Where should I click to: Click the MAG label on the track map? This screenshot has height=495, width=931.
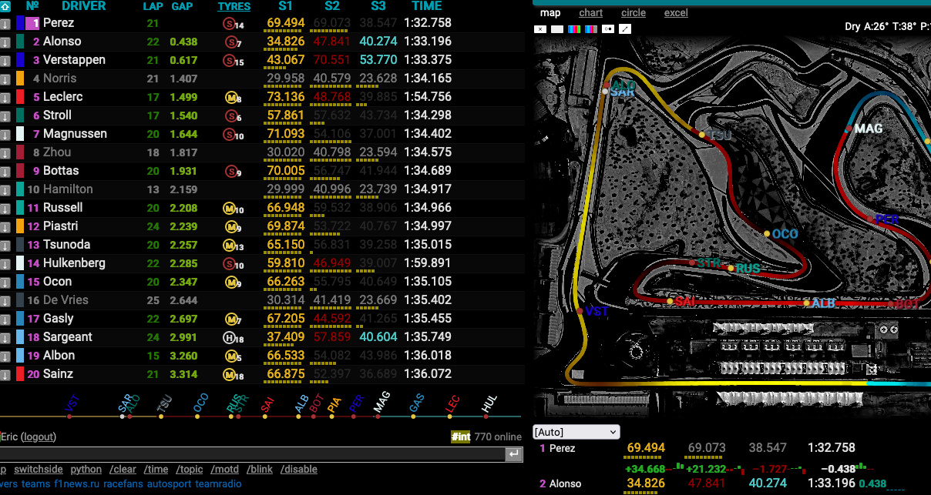click(869, 129)
